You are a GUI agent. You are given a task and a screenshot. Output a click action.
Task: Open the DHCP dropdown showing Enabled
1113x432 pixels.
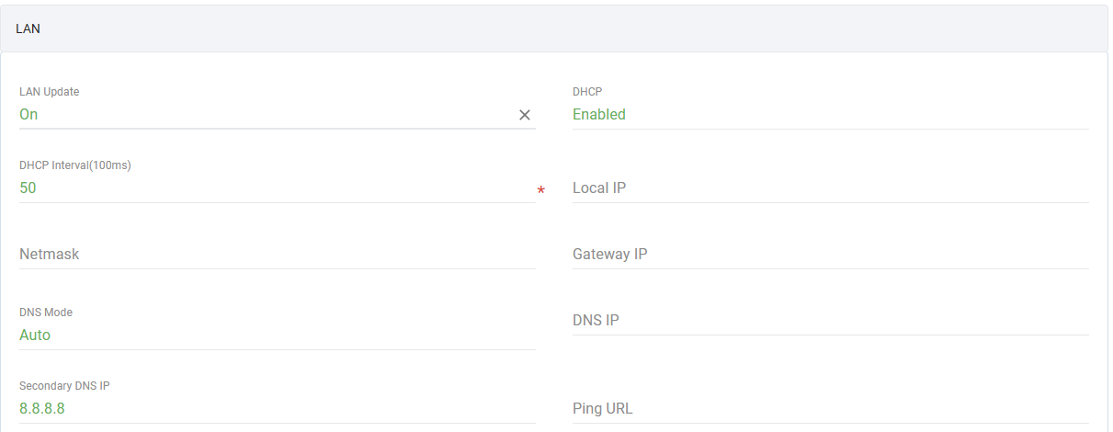829,115
